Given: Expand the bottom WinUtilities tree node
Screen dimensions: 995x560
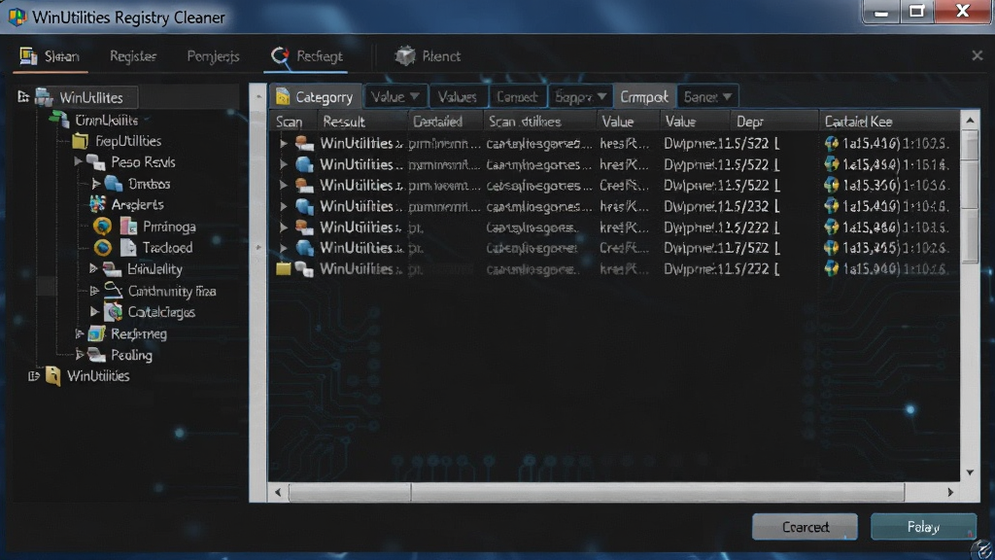Looking at the screenshot, I should [x=34, y=376].
